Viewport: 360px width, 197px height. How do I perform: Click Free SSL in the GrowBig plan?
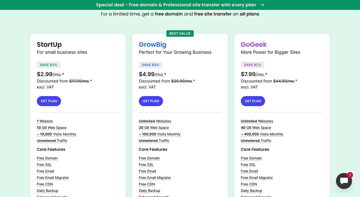(146, 165)
